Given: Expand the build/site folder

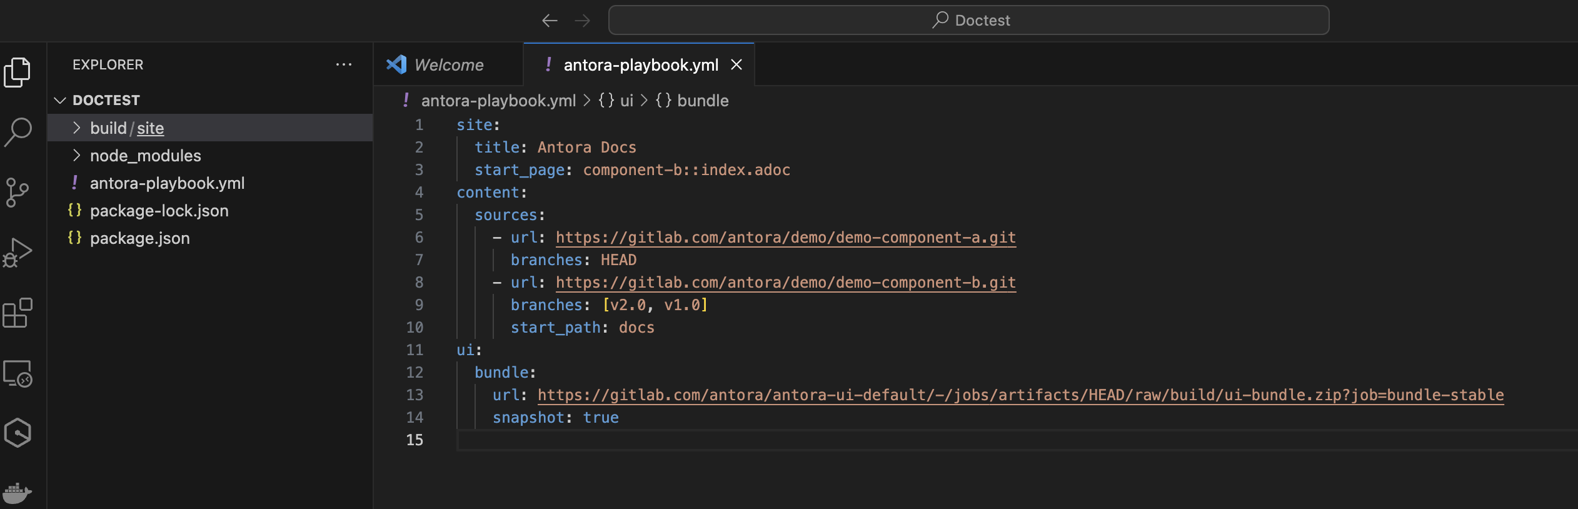Looking at the screenshot, I should [x=210, y=128].
